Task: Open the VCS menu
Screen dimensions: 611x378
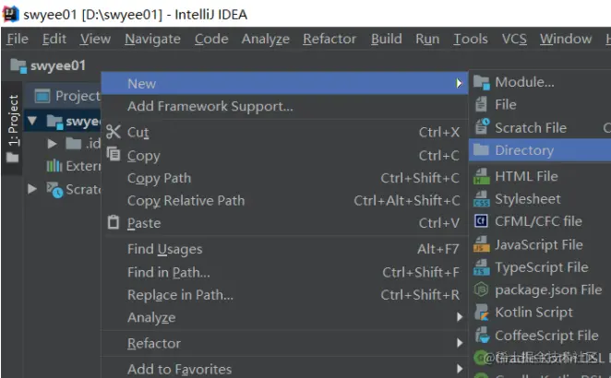Action: [514, 39]
